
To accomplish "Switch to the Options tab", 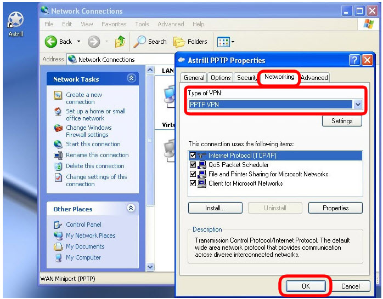I will coord(221,78).
